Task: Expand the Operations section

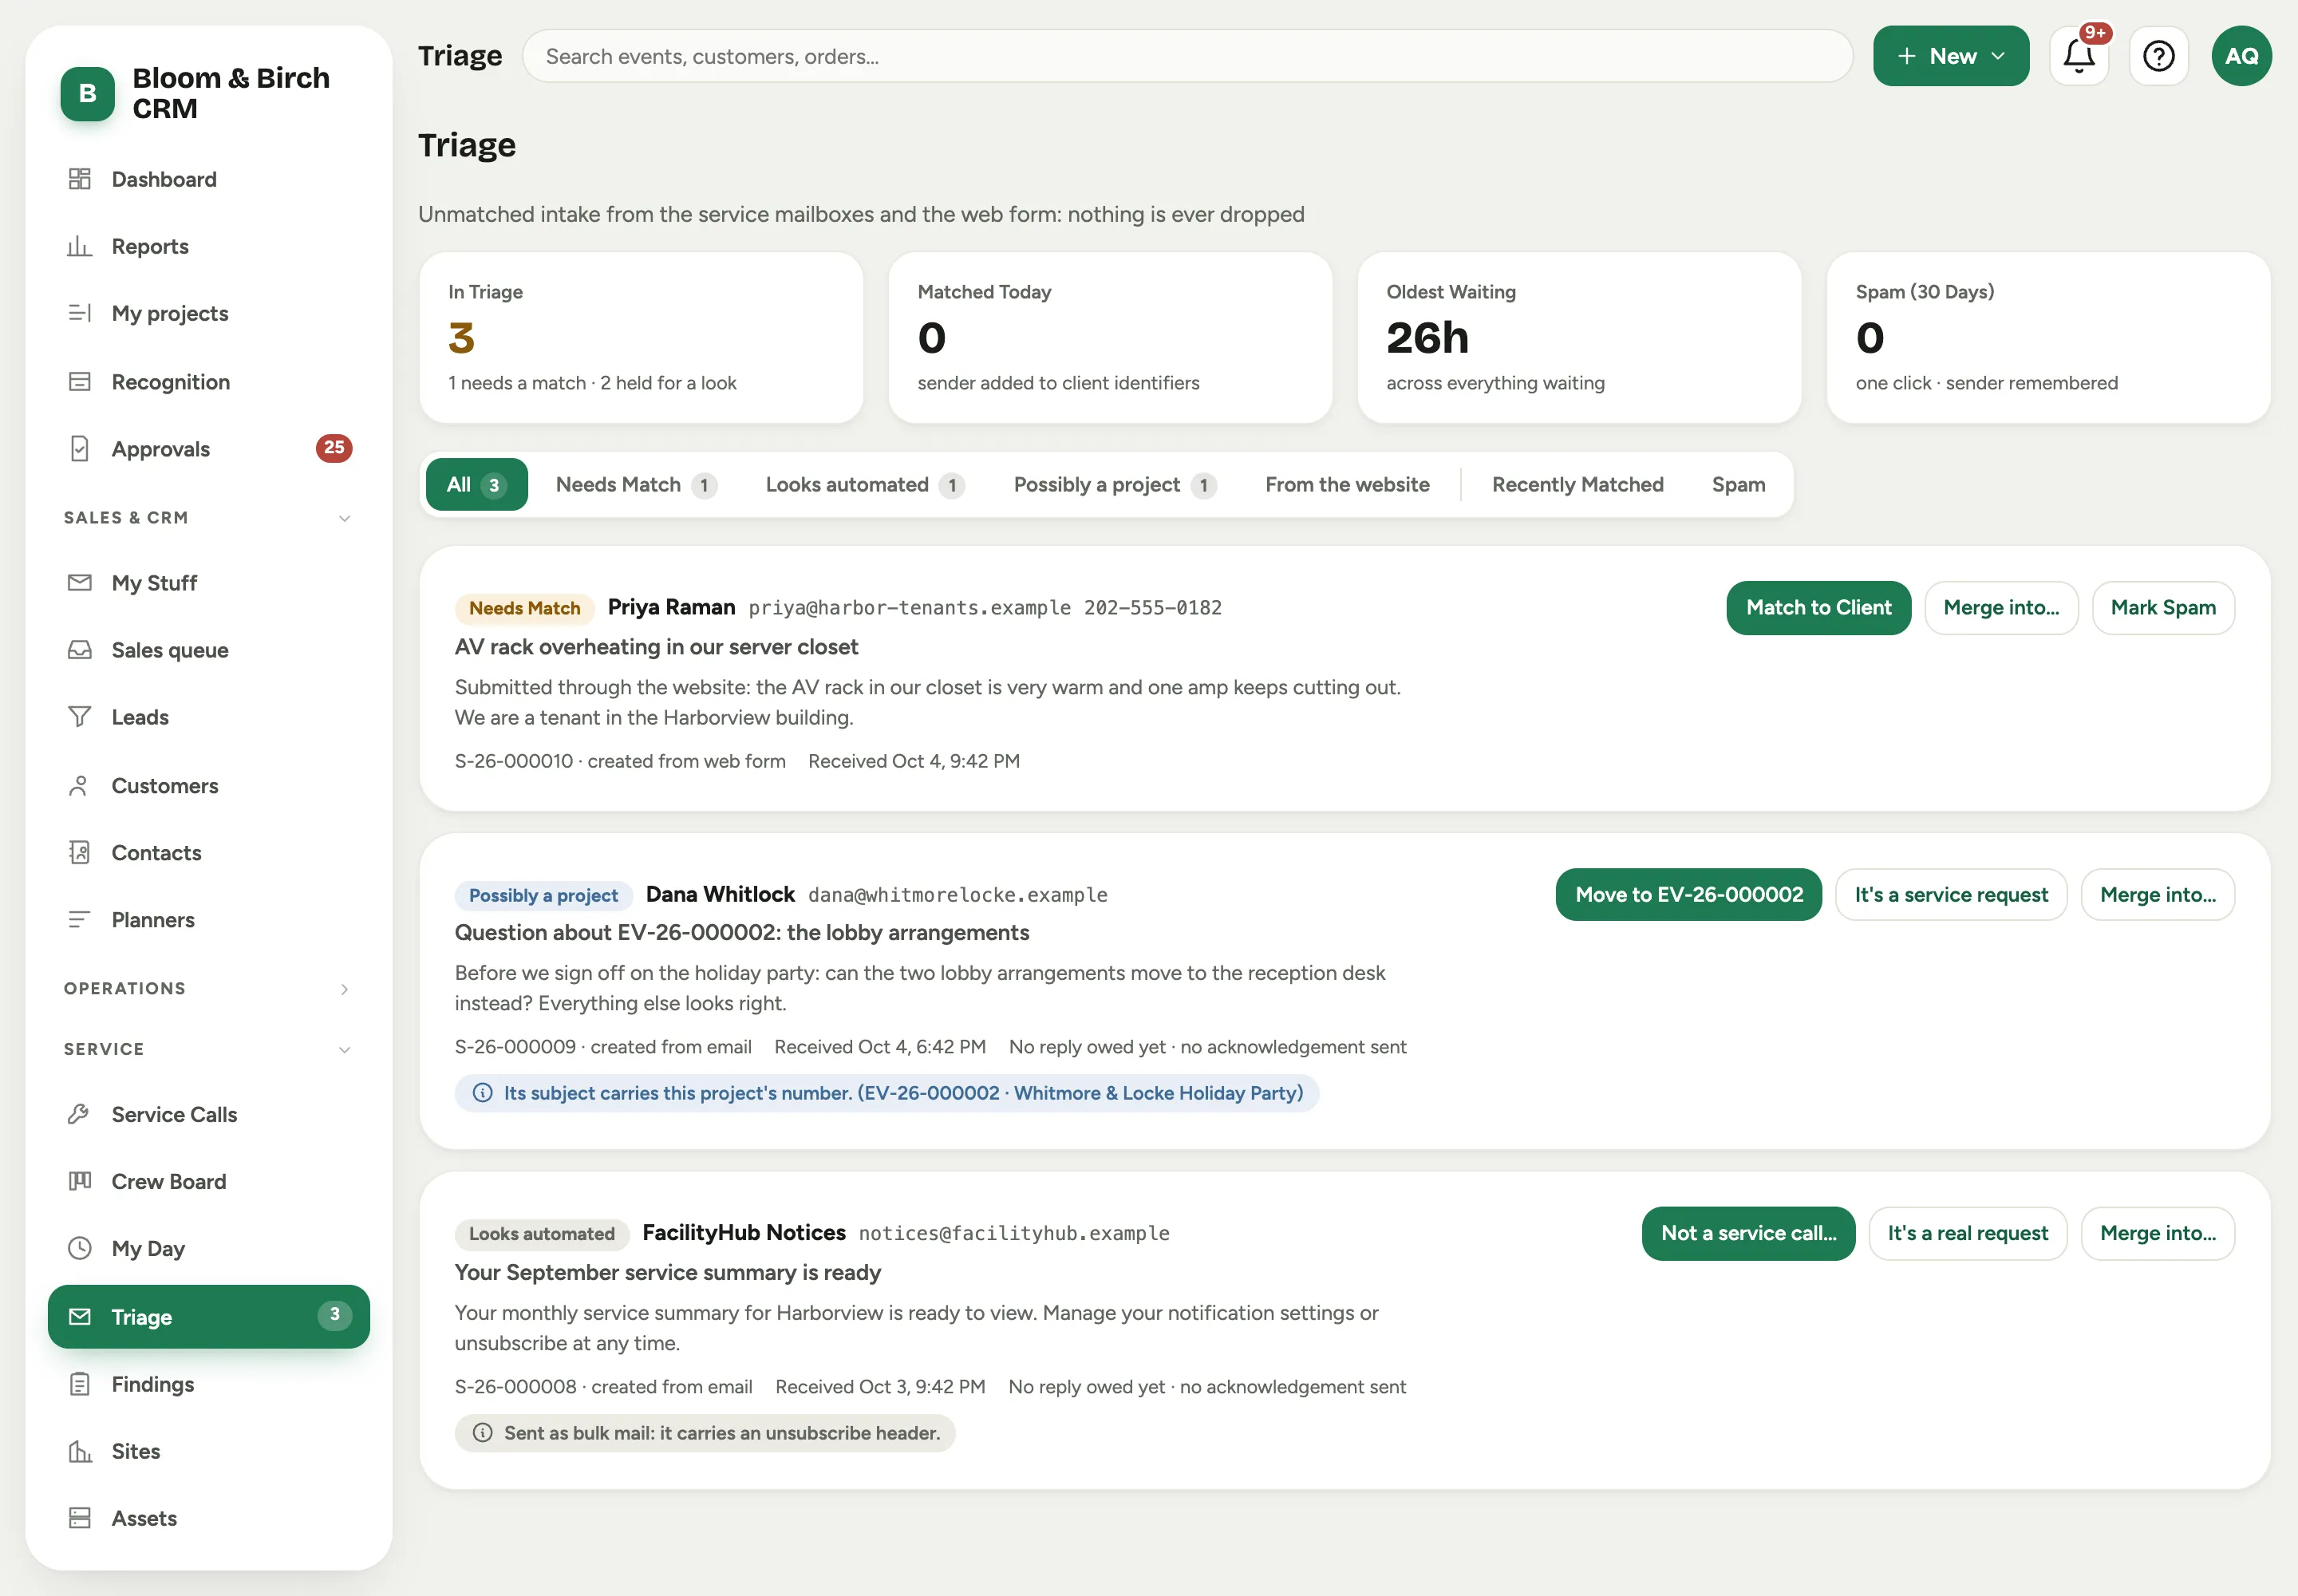Action: (x=344, y=989)
